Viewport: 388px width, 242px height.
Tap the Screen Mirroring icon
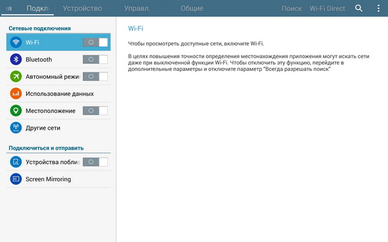tap(16, 179)
